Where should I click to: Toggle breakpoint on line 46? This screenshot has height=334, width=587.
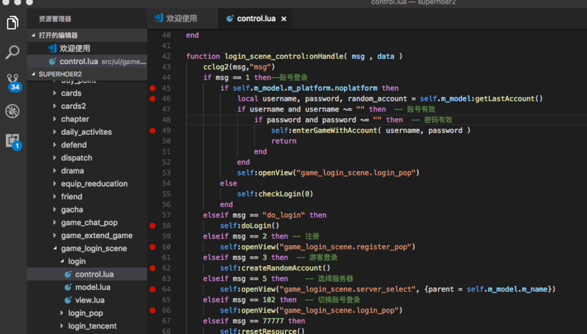[x=152, y=99]
